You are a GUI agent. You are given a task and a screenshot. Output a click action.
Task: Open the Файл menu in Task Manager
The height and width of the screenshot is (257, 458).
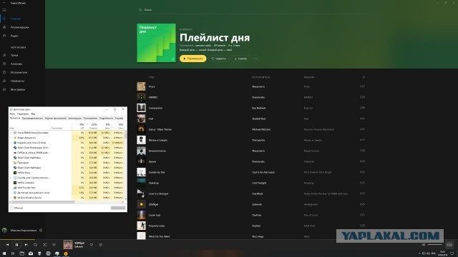[x=12, y=114]
